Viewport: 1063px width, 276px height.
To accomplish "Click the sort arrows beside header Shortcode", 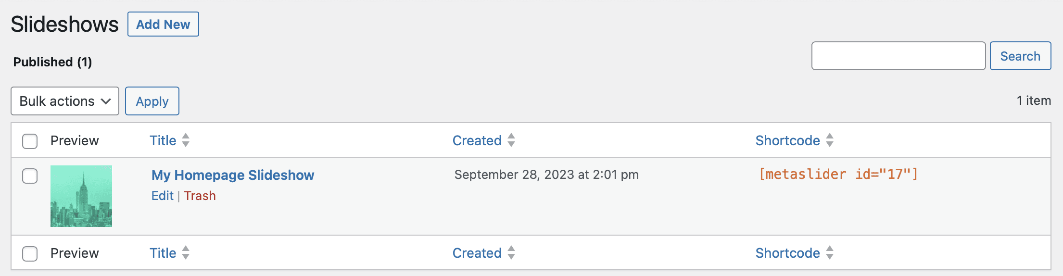I will [830, 140].
